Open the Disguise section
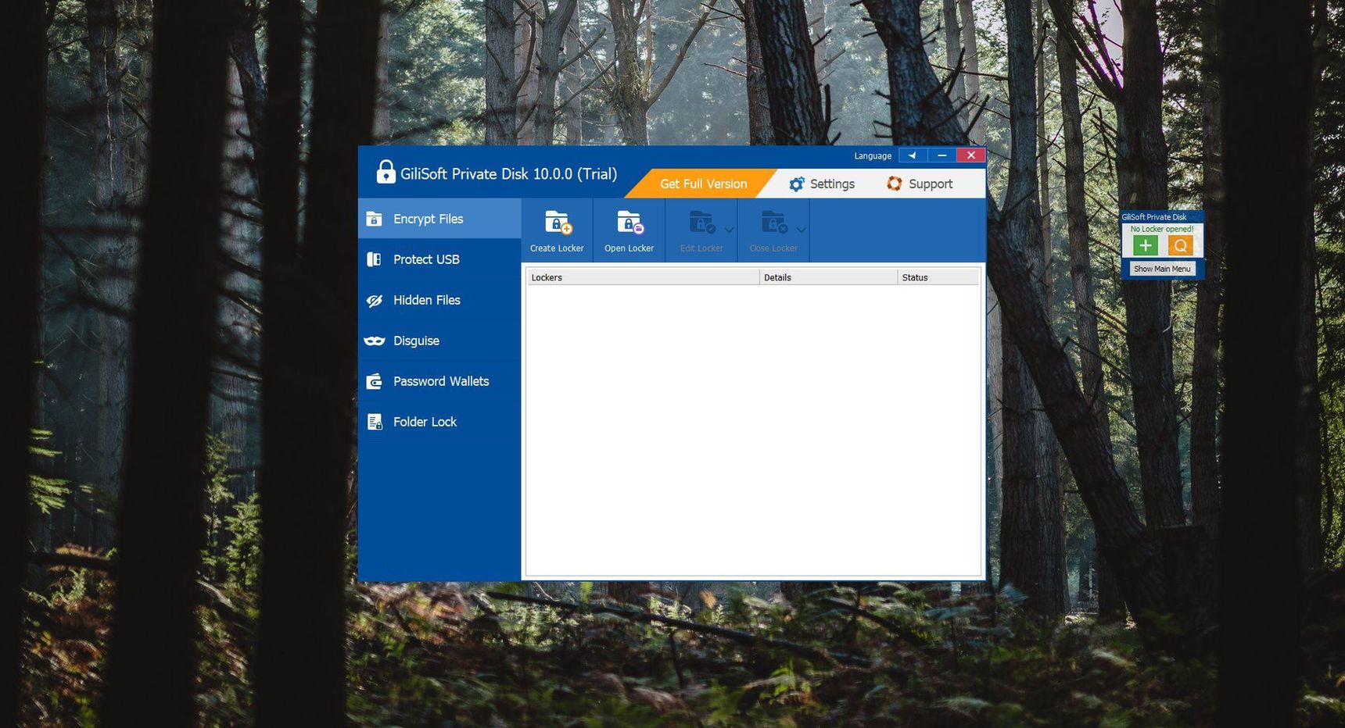Screen dimensions: 1345x728 [x=439, y=341]
